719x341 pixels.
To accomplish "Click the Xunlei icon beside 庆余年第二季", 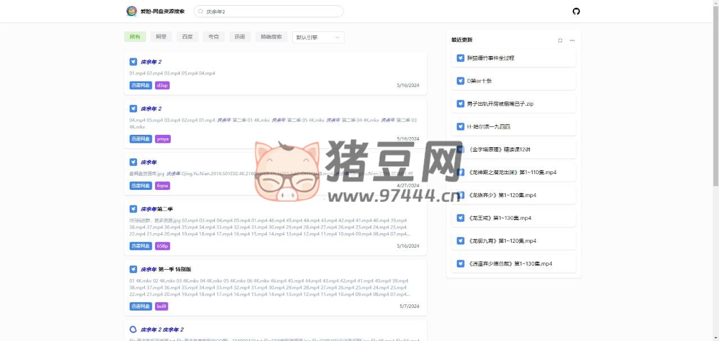I will (x=133, y=209).
